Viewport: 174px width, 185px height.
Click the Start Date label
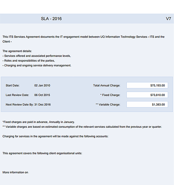[13, 85]
